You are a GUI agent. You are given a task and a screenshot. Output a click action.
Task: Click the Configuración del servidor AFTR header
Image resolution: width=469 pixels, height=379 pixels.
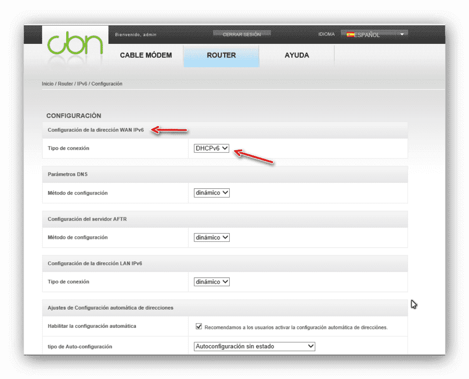pyautogui.click(x=87, y=219)
